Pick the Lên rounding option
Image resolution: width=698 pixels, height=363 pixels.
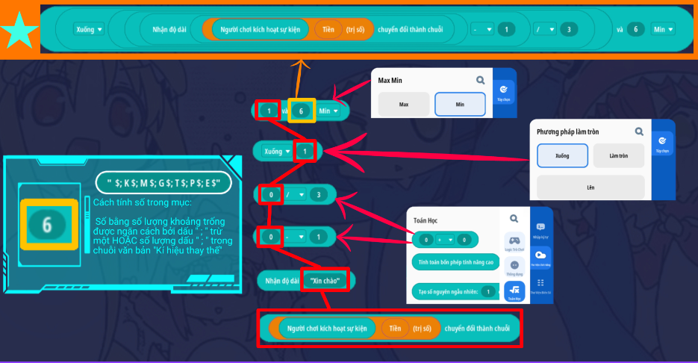coord(590,187)
